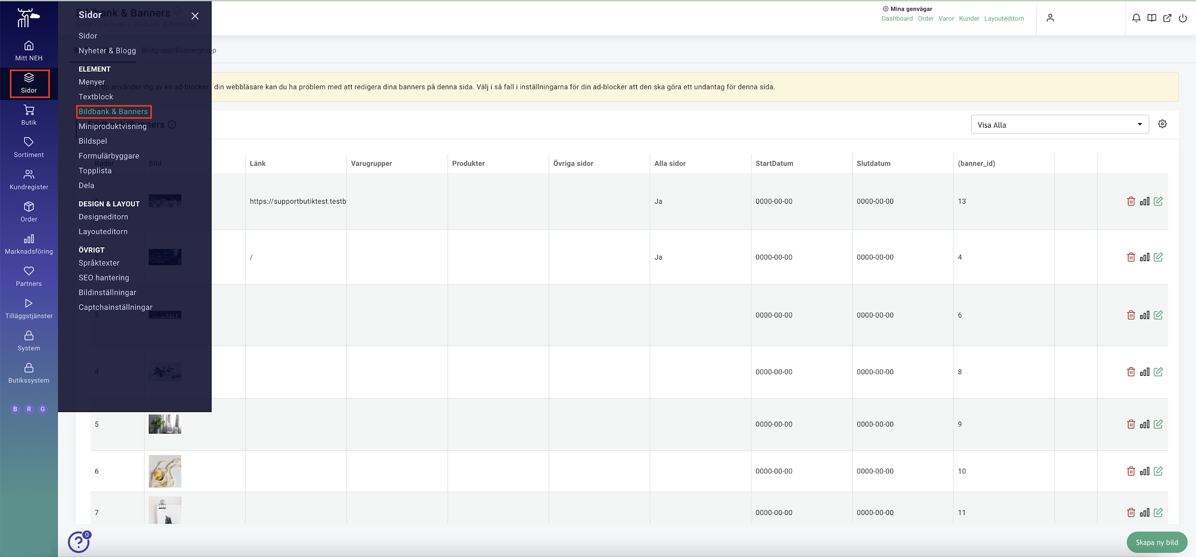Image resolution: width=1196 pixels, height=557 pixels.
Task: Open the user profile icon
Action: tap(1050, 18)
